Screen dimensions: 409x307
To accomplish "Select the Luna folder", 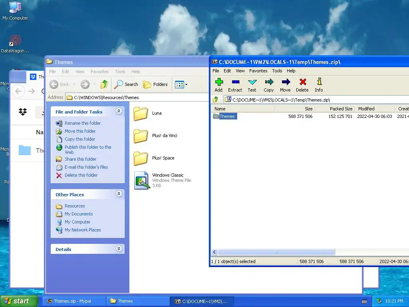I will click(x=148, y=113).
